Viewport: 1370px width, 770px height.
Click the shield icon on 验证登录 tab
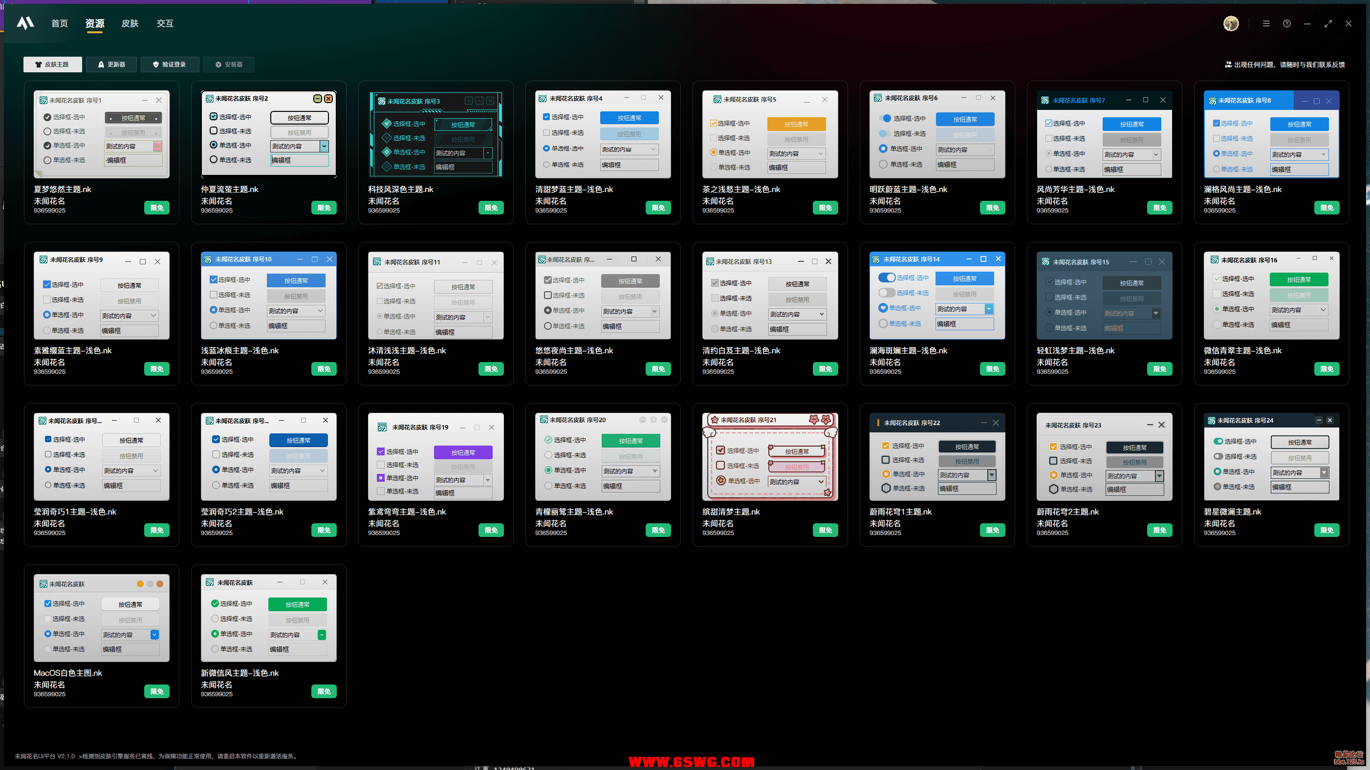[156, 64]
